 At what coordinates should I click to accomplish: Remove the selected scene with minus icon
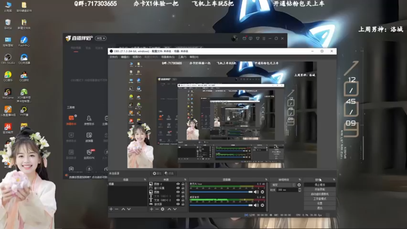(117, 209)
